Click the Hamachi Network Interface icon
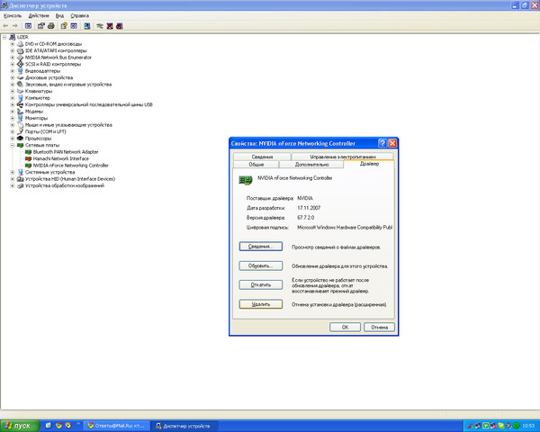This screenshot has height=432, width=540. click(x=28, y=158)
